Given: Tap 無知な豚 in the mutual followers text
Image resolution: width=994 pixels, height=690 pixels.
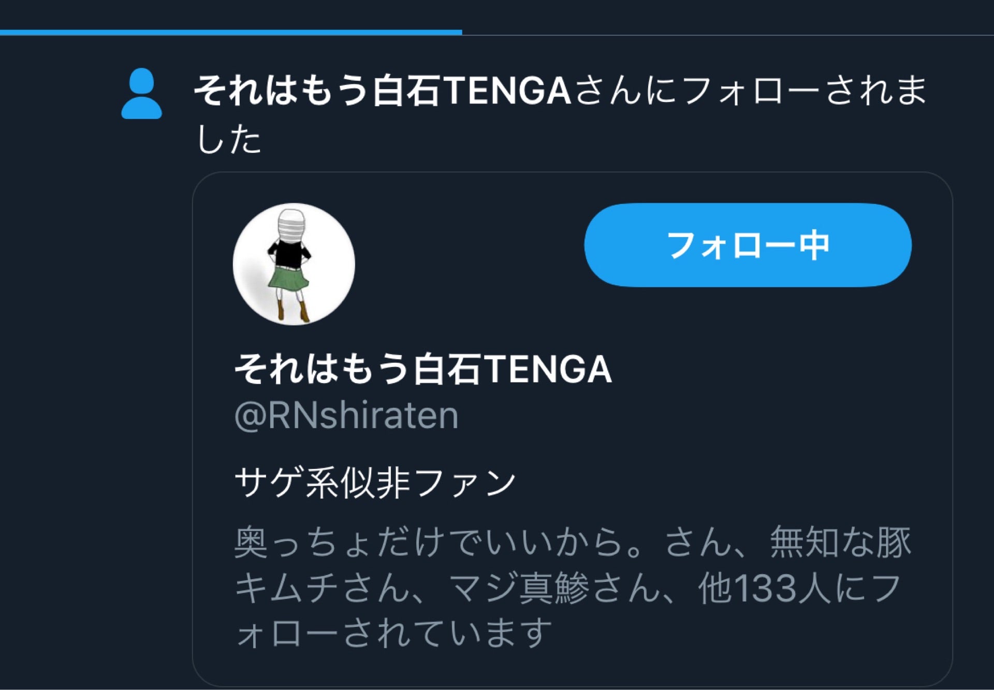Looking at the screenshot, I should [x=840, y=542].
